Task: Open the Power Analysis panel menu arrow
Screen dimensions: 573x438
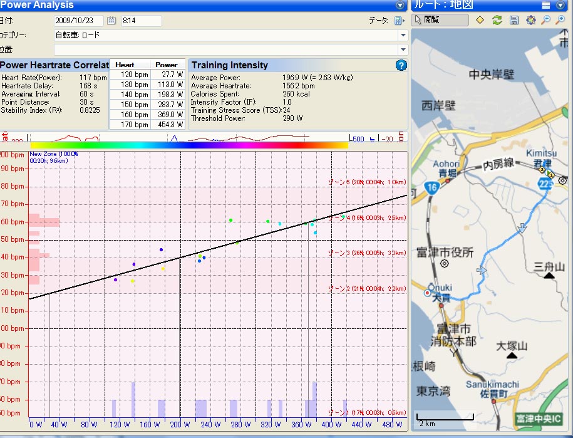Action: (401, 5)
